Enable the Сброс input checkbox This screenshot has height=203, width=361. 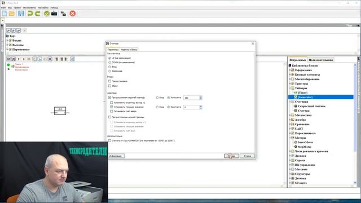(x=109, y=86)
